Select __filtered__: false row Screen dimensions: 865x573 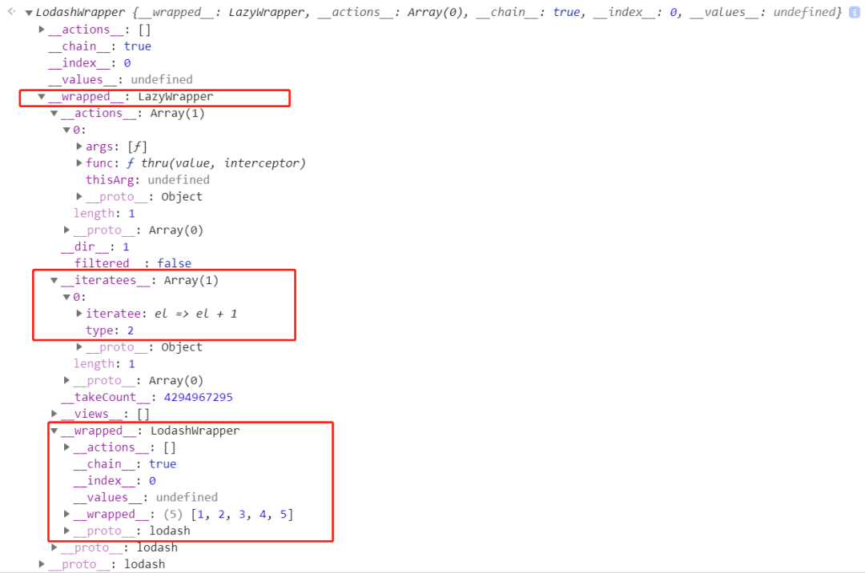pos(133,263)
